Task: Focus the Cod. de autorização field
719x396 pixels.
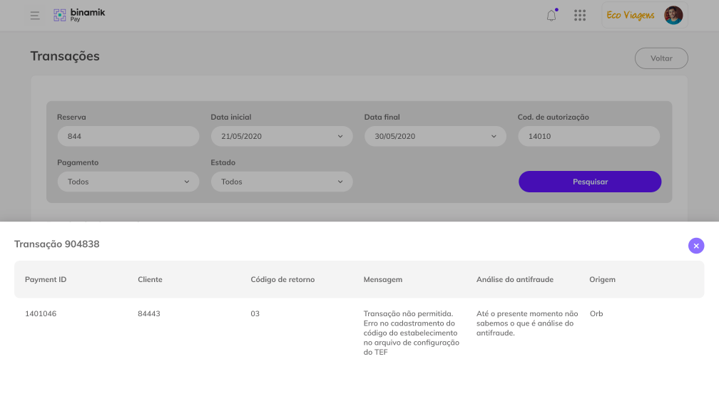Action: coord(588,136)
